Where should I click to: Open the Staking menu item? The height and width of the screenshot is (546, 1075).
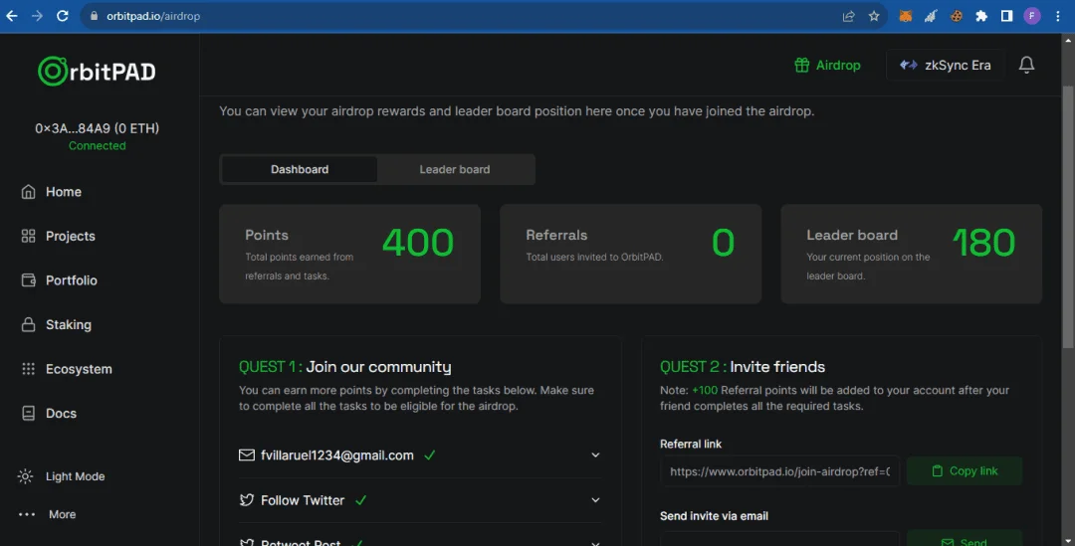pos(56,324)
